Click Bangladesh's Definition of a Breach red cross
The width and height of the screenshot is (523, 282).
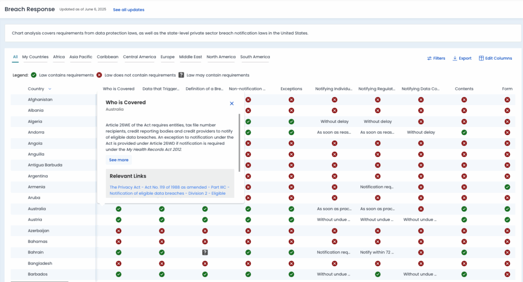pos(205,263)
